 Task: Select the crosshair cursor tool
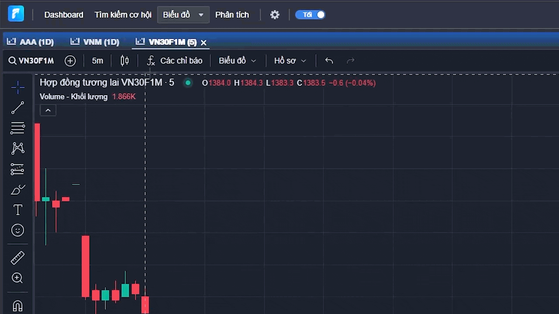point(17,88)
